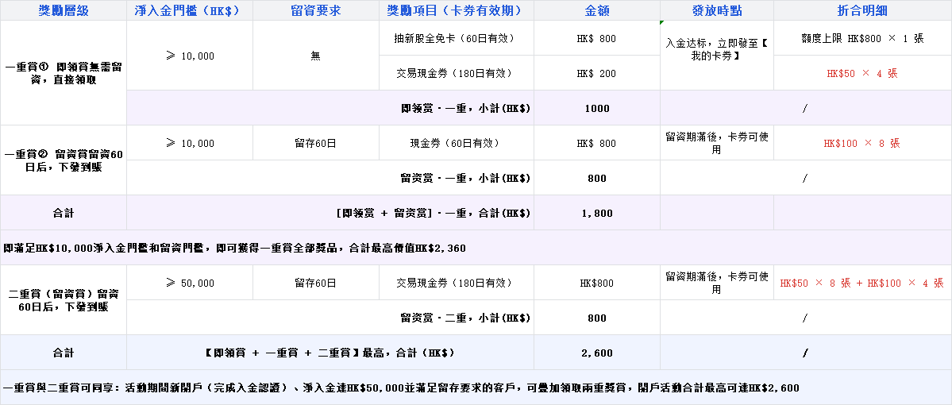Select the 一重賞② 留資賞留資60日后 cell

pyautogui.click(x=64, y=160)
